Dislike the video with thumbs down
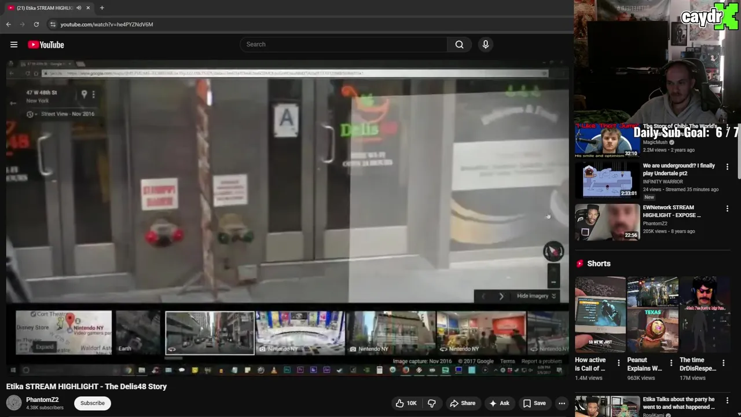This screenshot has height=417, width=741. [x=432, y=403]
